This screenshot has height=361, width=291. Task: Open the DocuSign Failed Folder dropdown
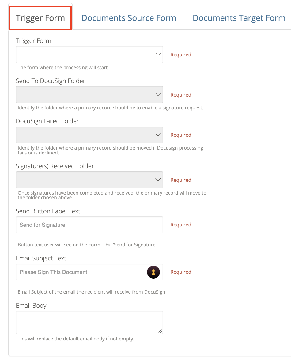click(x=89, y=135)
